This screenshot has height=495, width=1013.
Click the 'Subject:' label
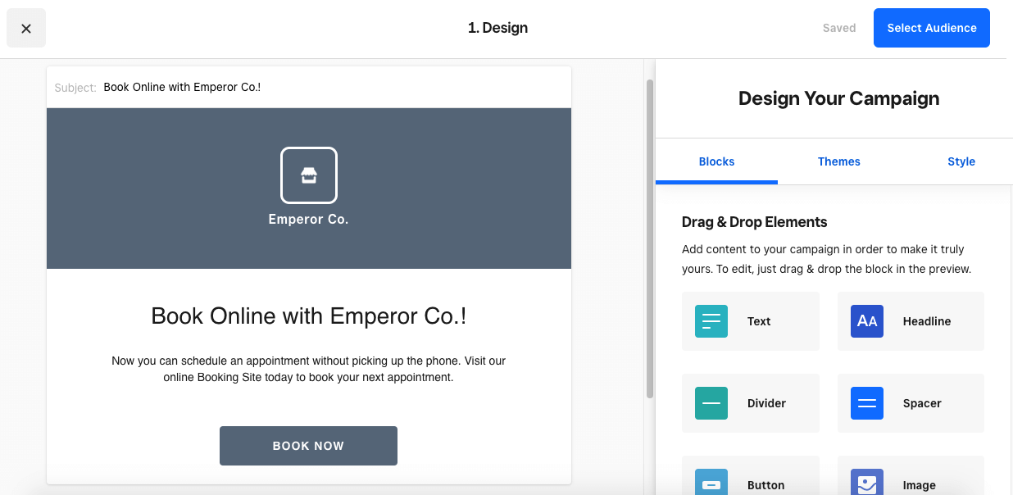pos(75,88)
